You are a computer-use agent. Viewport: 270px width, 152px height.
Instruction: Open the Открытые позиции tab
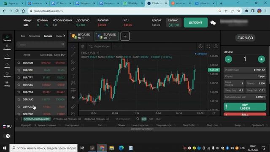(x=37, y=119)
